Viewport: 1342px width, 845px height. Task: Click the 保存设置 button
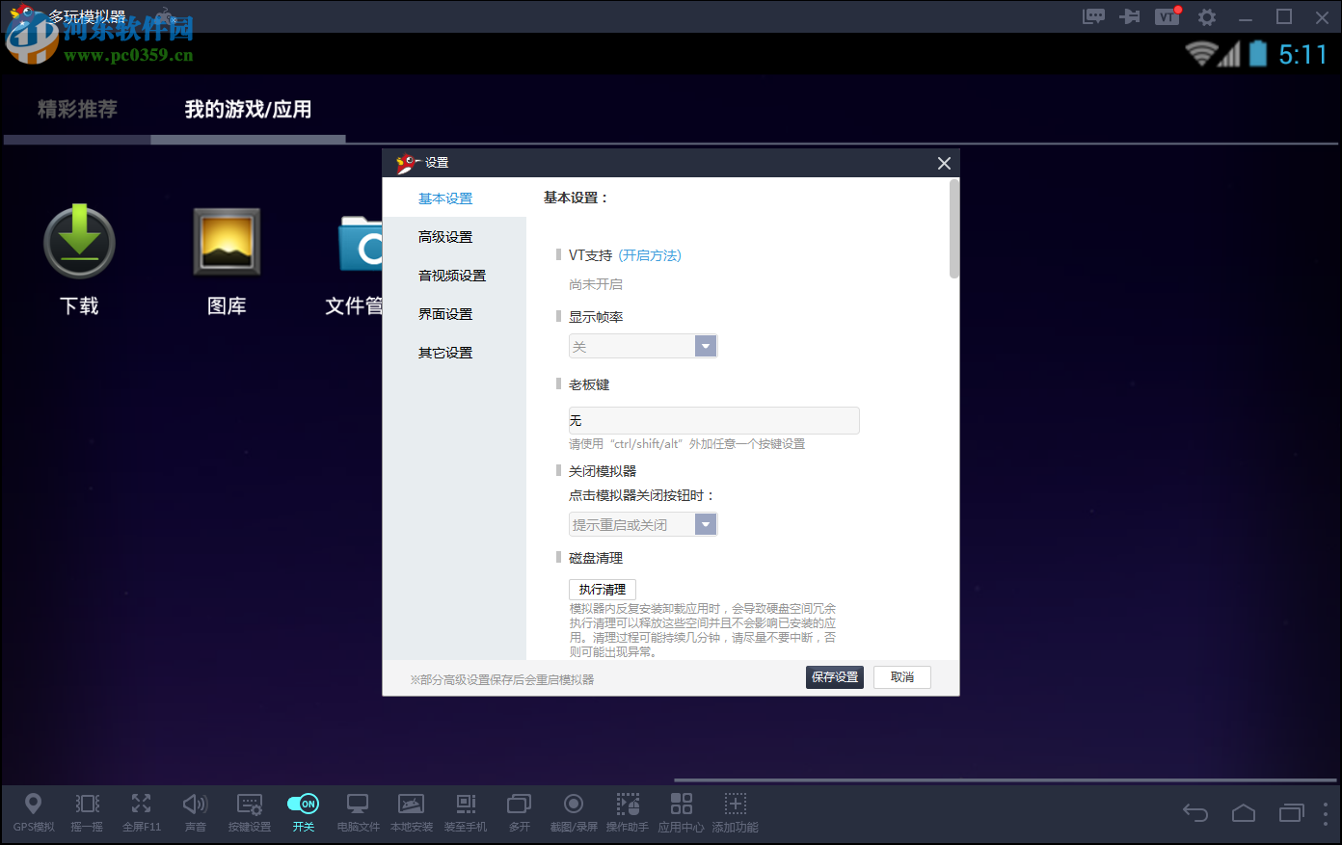pos(834,676)
